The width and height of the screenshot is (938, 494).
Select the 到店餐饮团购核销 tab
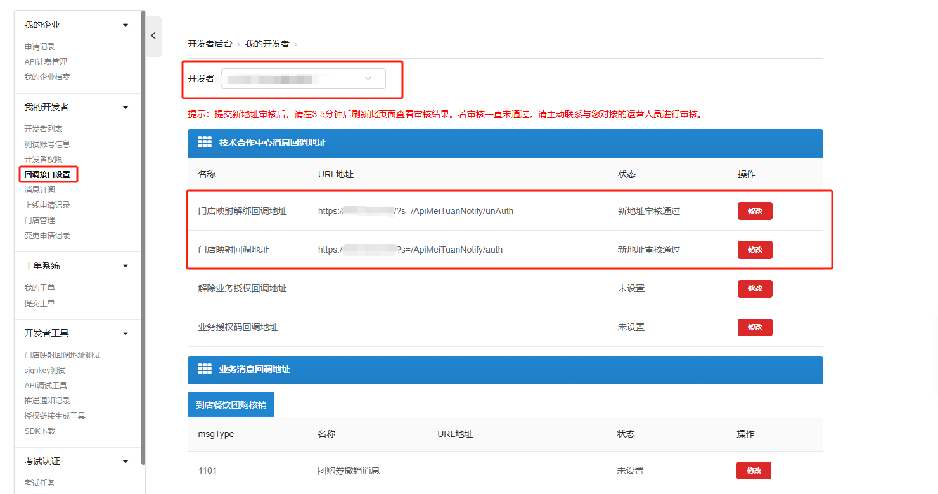click(231, 405)
